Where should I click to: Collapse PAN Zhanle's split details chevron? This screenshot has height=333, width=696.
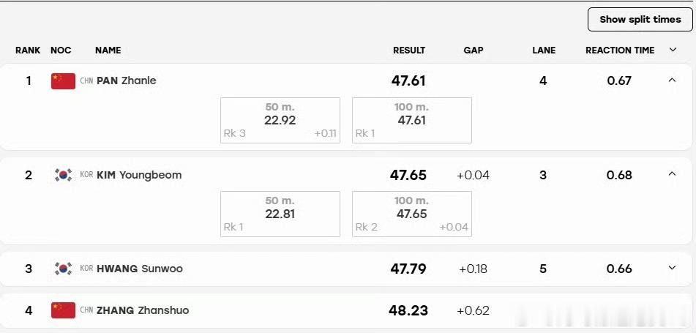672,81
